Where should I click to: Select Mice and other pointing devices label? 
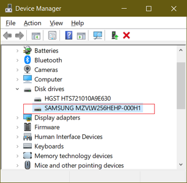tap(79, 165)
